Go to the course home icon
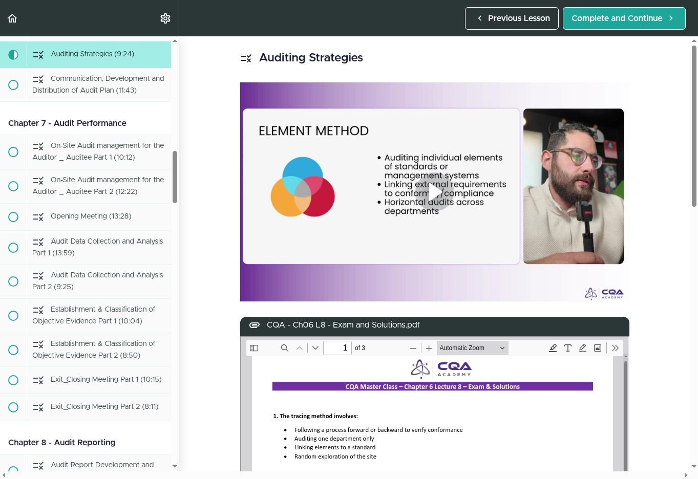 [x=12, y=18]
